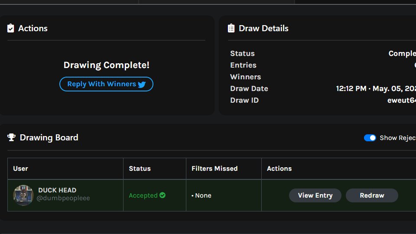The image size is (416, 234).
Task: Click the Entries label in Draw Details
Action: (x=243, y=65)
